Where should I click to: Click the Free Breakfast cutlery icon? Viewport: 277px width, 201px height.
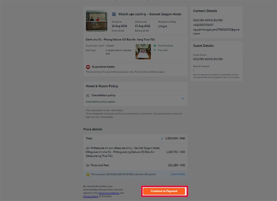[x=155, y=46]
